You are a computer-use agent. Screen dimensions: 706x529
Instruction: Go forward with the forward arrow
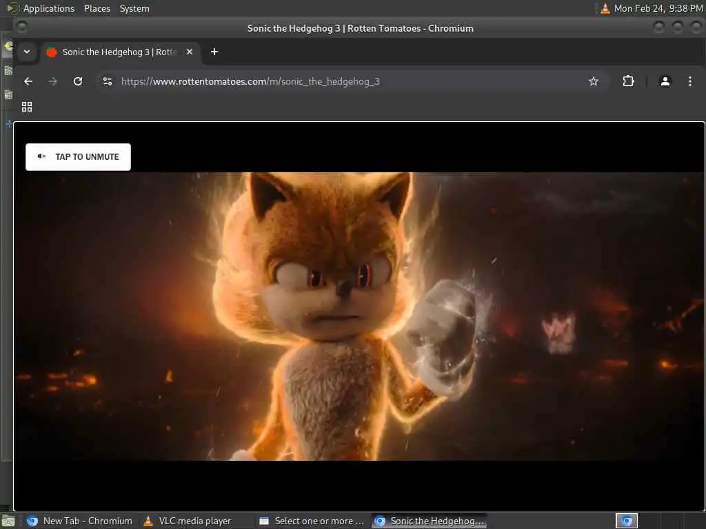click(x=52, y=81)
